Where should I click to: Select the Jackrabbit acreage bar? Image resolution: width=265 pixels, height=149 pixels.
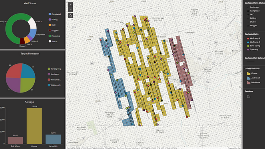click(53, 139)
